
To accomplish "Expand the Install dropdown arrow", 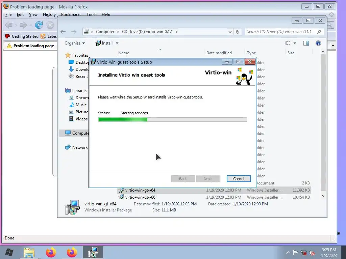I will (117, 43).
